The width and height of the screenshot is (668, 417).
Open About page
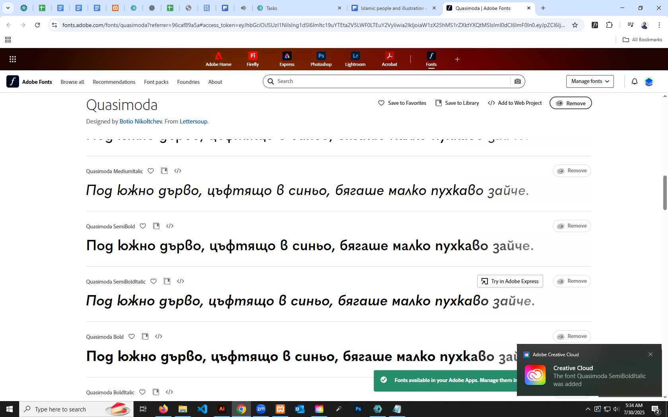pos(215,82)
